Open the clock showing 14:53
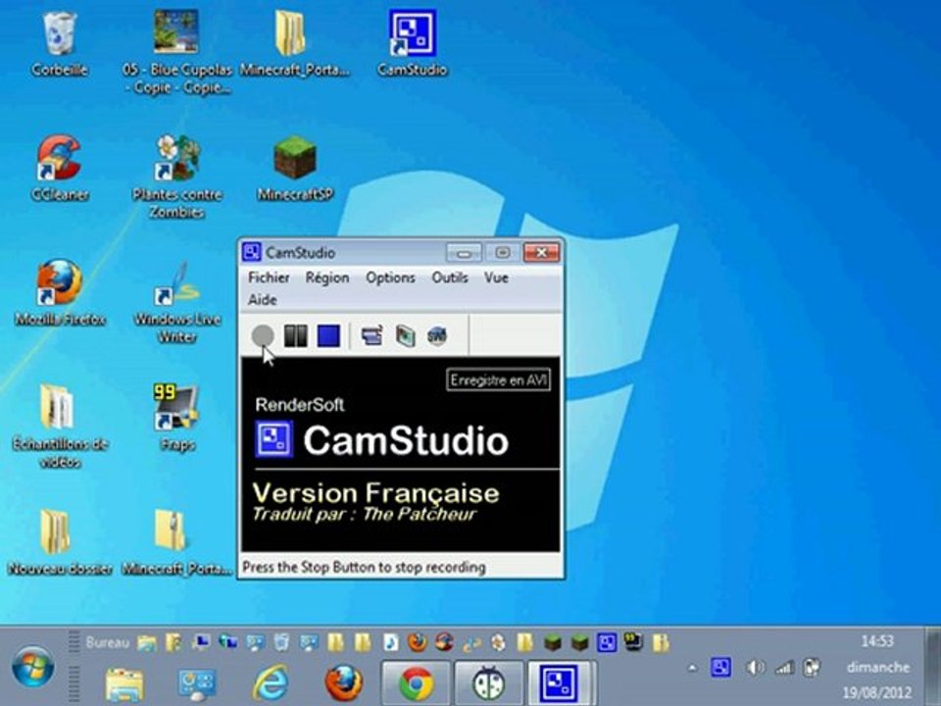Viewport: 941px width, 706px height. (877, 641)
